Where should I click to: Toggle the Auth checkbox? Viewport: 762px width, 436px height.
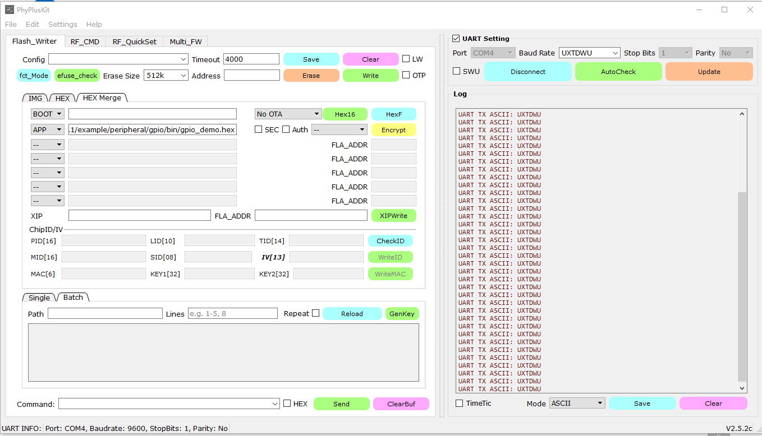click(x=286, y=129)
